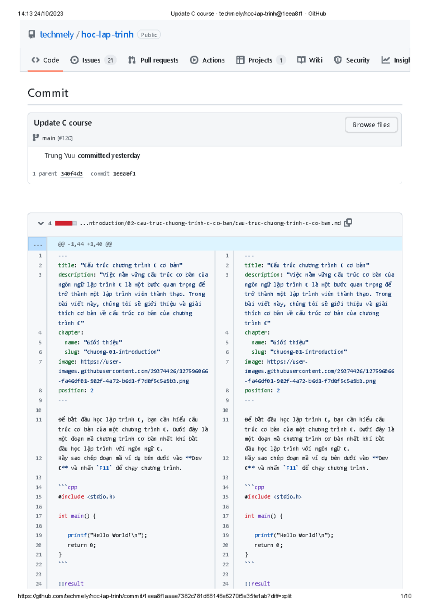The image size is (430, 609).
Task: Click the branch icon beside main
Action: point(36,138)
